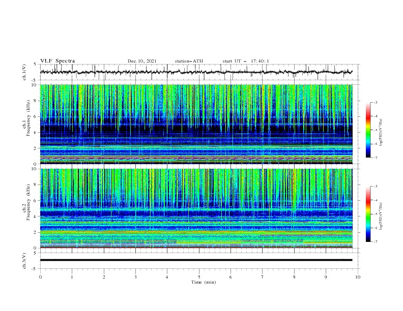The width and height of the screenshot is (403, 311).
Task: Click the "ch.3(V)" waveform axis label
Action: coord(24,261)
